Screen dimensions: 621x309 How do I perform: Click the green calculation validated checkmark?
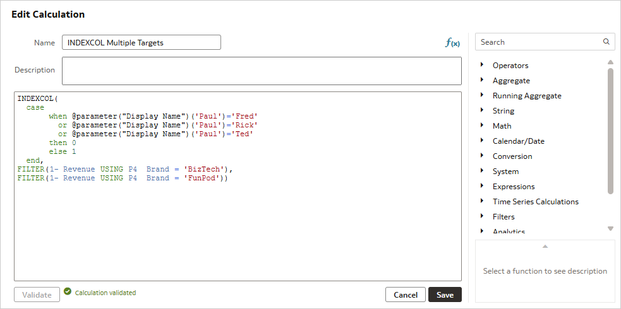68,292
